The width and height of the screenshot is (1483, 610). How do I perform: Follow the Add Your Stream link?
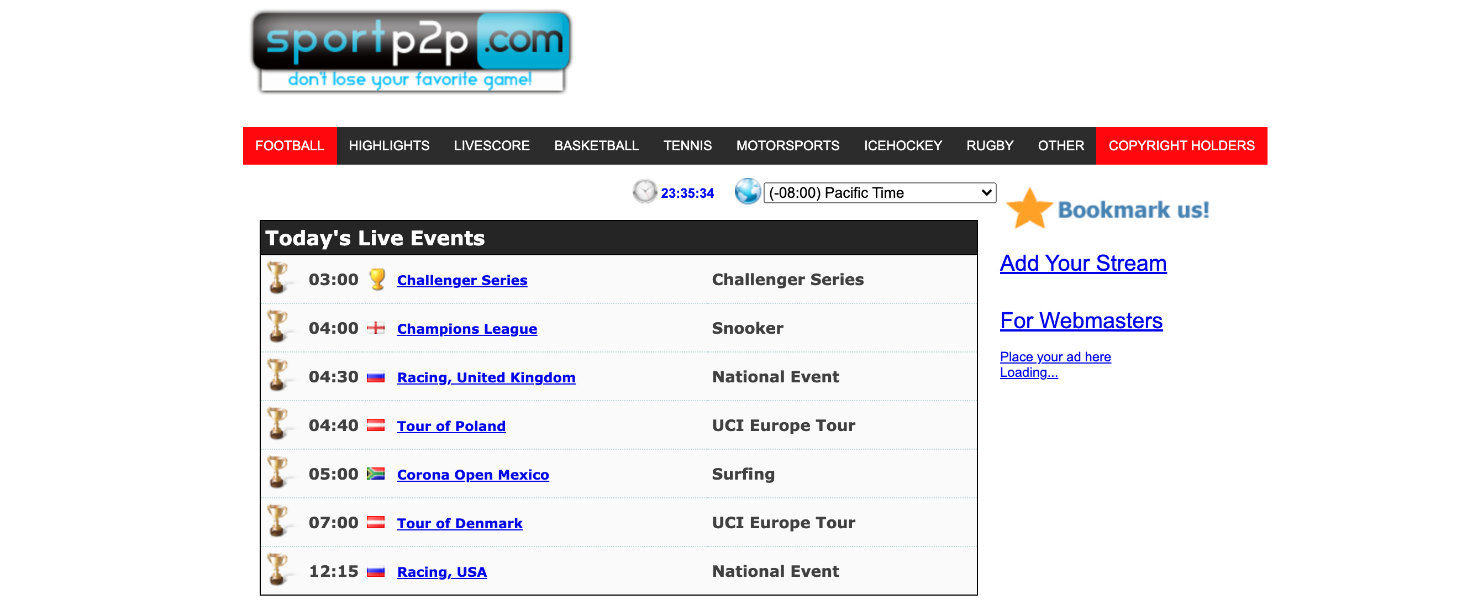1082,264
